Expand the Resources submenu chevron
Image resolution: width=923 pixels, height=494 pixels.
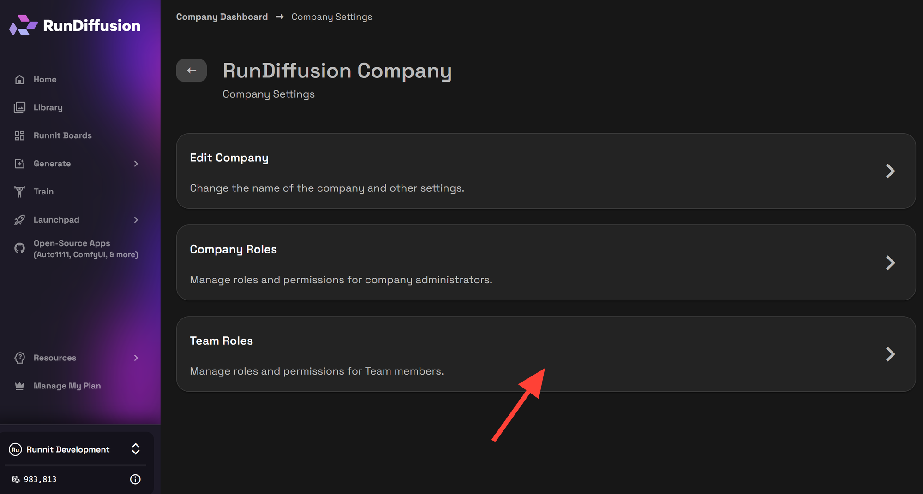click(x=136, y=358)
